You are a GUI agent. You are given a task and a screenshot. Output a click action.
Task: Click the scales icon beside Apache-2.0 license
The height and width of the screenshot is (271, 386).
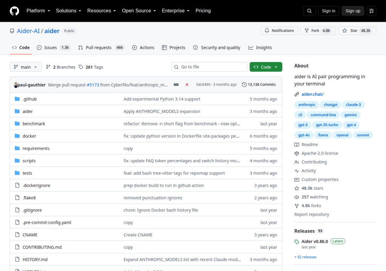(x=297, y=154)
